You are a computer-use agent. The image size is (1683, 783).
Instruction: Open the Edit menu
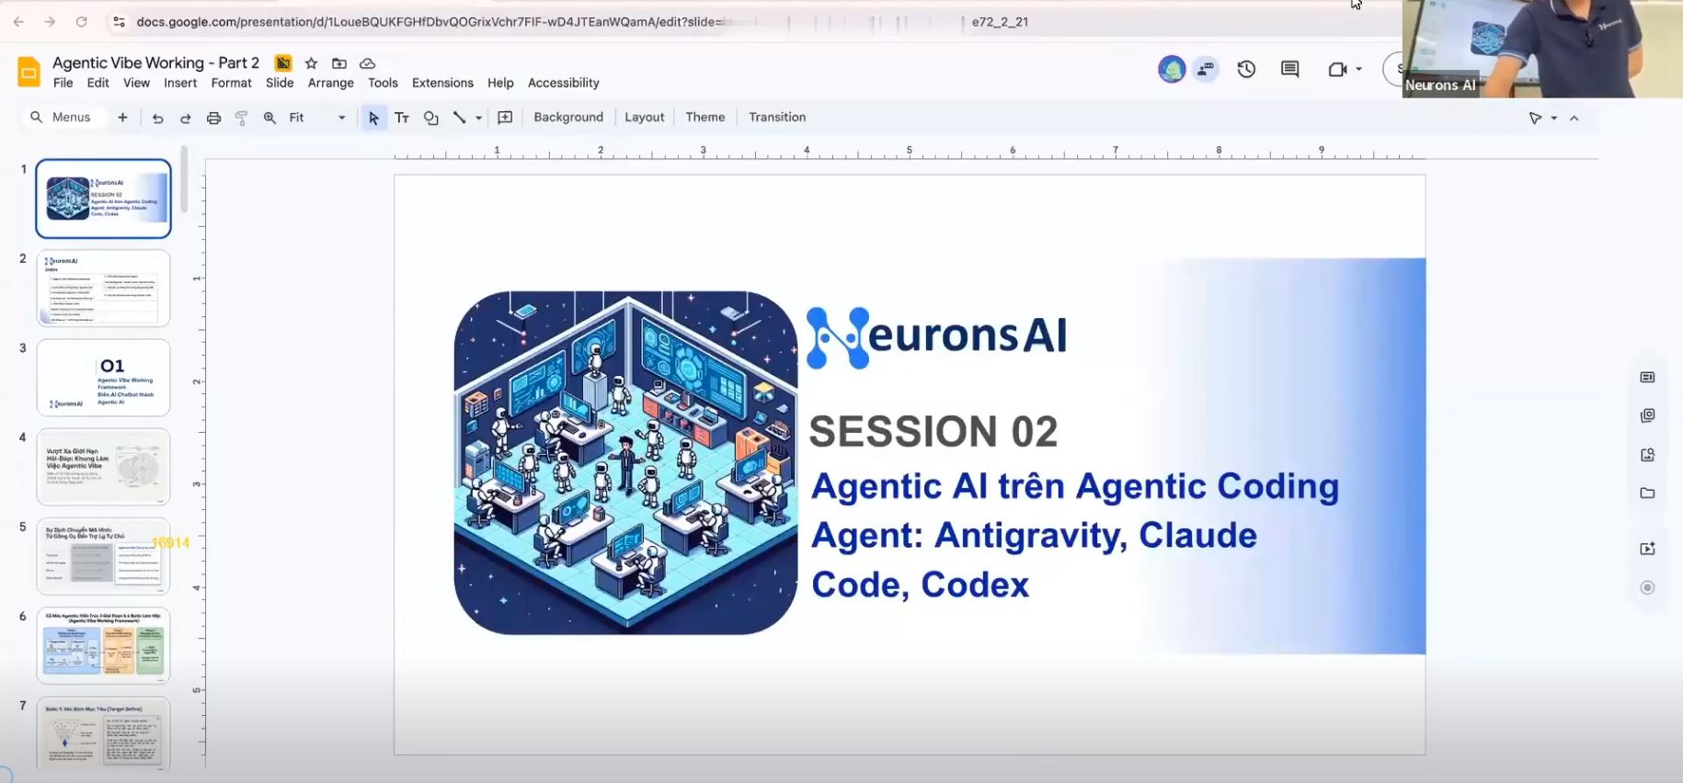point(97,83)
